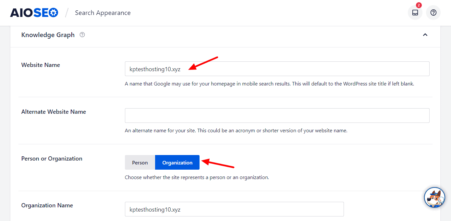Select the Organization option
Viewport: 451px width, 221px height.
(177, 162)
